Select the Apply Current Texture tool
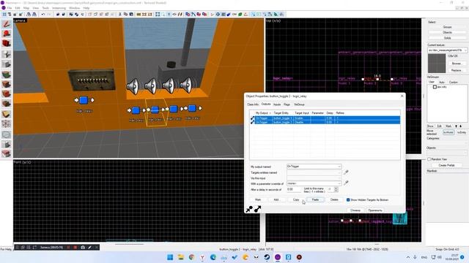 point(7,84)
